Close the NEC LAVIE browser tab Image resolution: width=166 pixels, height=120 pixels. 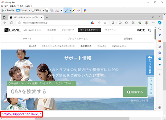point(41,18)
